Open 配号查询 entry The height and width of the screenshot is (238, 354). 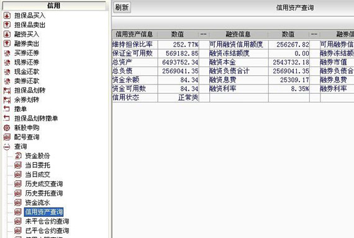pyautogui.click(x=27, y=137)
